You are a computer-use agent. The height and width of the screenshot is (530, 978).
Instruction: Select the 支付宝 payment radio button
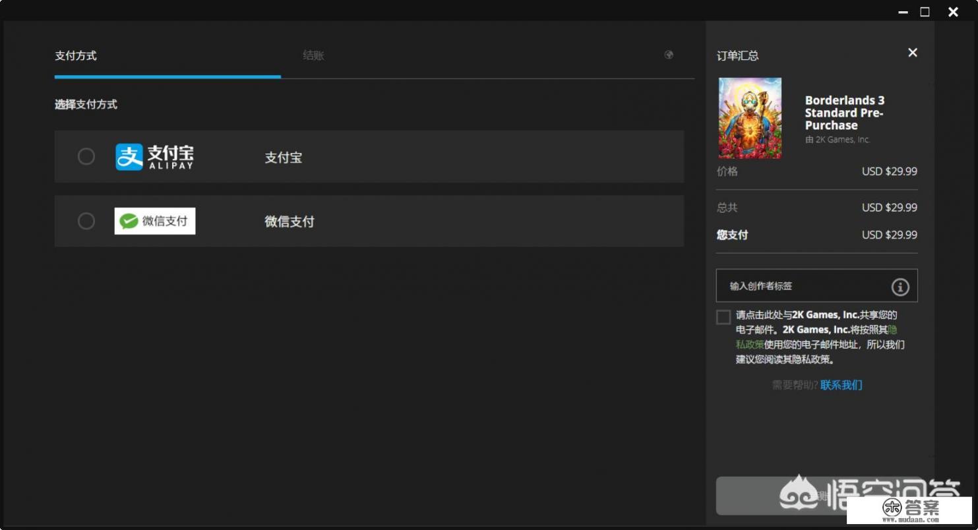[x=86, y=156]
